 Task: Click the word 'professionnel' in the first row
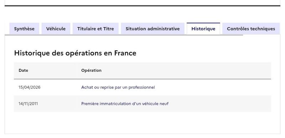[142, 87]
